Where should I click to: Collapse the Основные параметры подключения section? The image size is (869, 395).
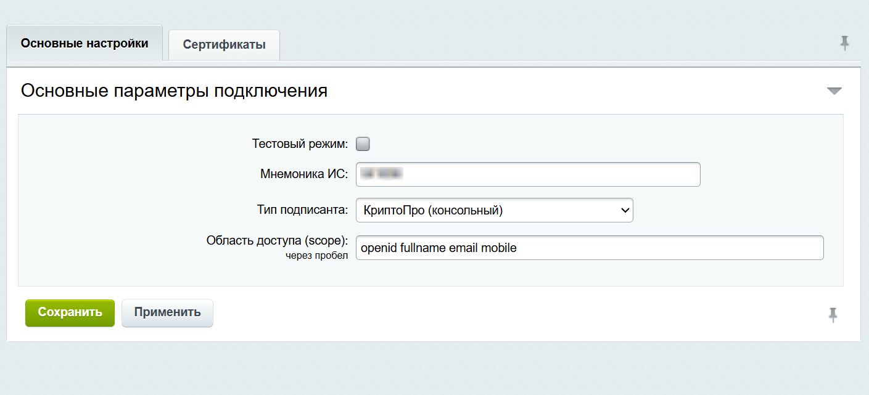(834, 91)
